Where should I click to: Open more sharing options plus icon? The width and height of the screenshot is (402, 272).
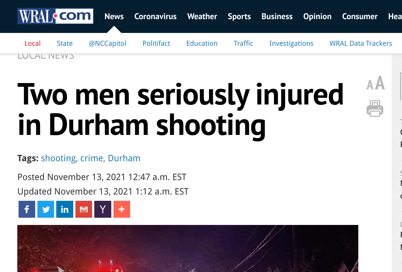tap(122, 209)
